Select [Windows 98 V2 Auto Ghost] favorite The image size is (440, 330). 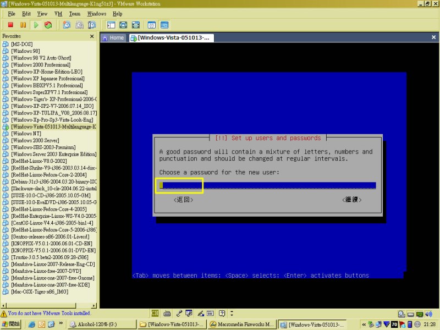tap(41, 58)
